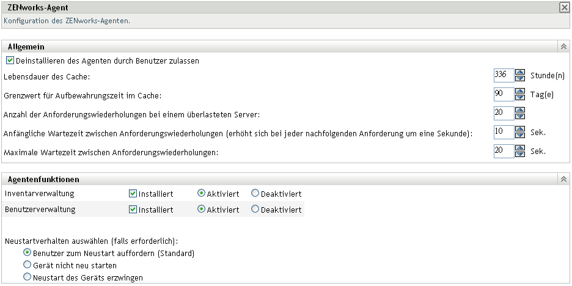Choose 'Gerät nicht neu starten' option

tap(26, 265)
